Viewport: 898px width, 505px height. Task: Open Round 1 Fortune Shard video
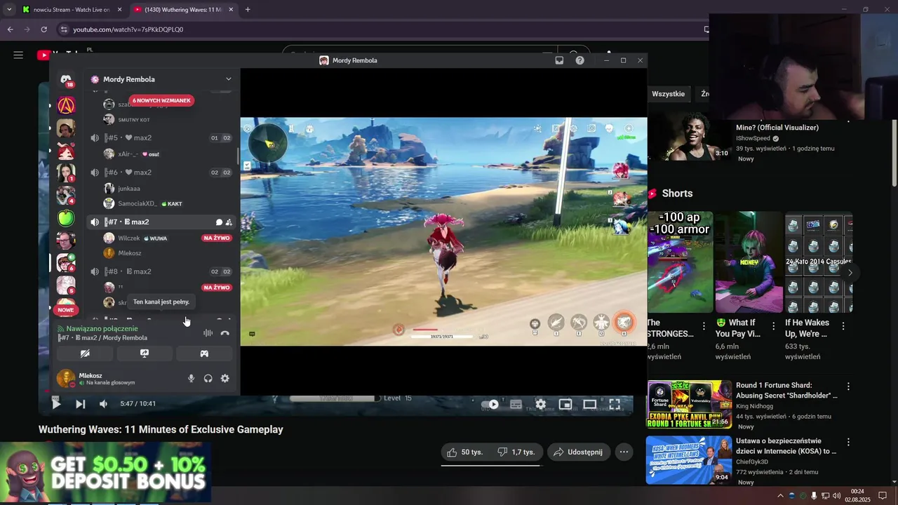click(689, 404)
